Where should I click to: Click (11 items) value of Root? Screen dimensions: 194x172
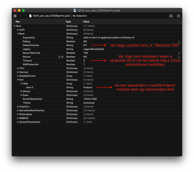89,26
